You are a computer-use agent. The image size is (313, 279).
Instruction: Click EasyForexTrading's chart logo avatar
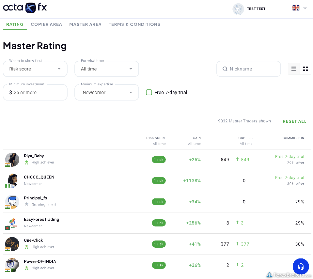pyautogui.click(x=12, y=223)
